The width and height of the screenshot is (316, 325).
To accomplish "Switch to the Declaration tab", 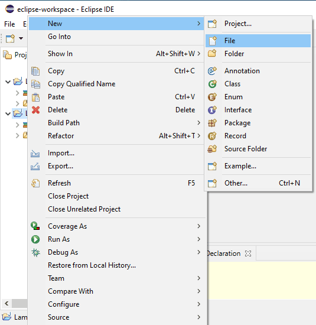I will click(x=224, y=253).
